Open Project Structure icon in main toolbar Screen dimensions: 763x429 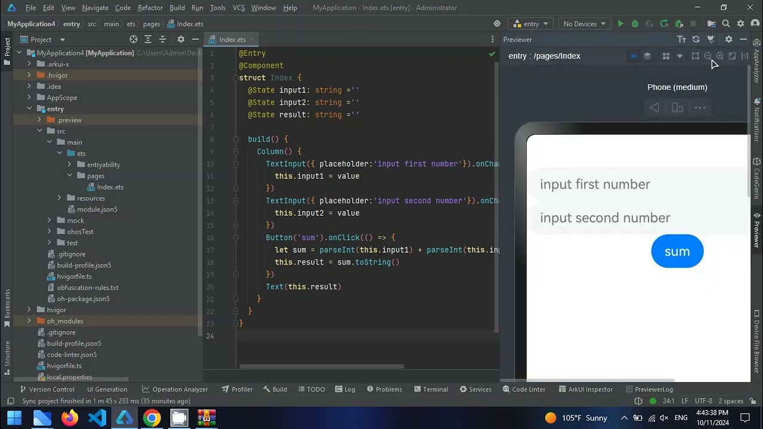[711, 24]
